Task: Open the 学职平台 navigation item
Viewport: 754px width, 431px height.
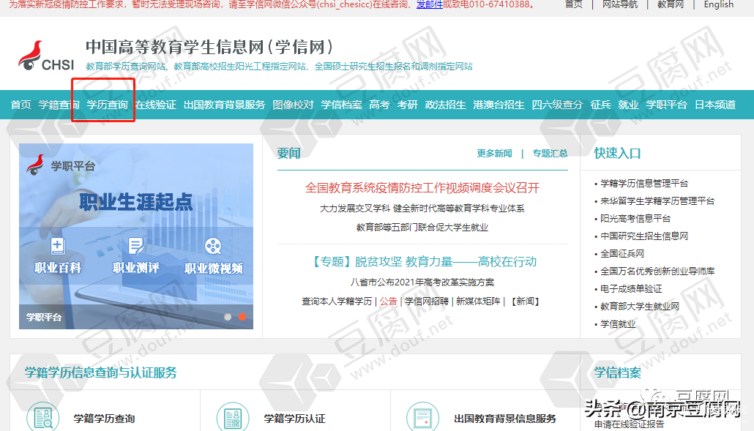Action: coord(666,105)
